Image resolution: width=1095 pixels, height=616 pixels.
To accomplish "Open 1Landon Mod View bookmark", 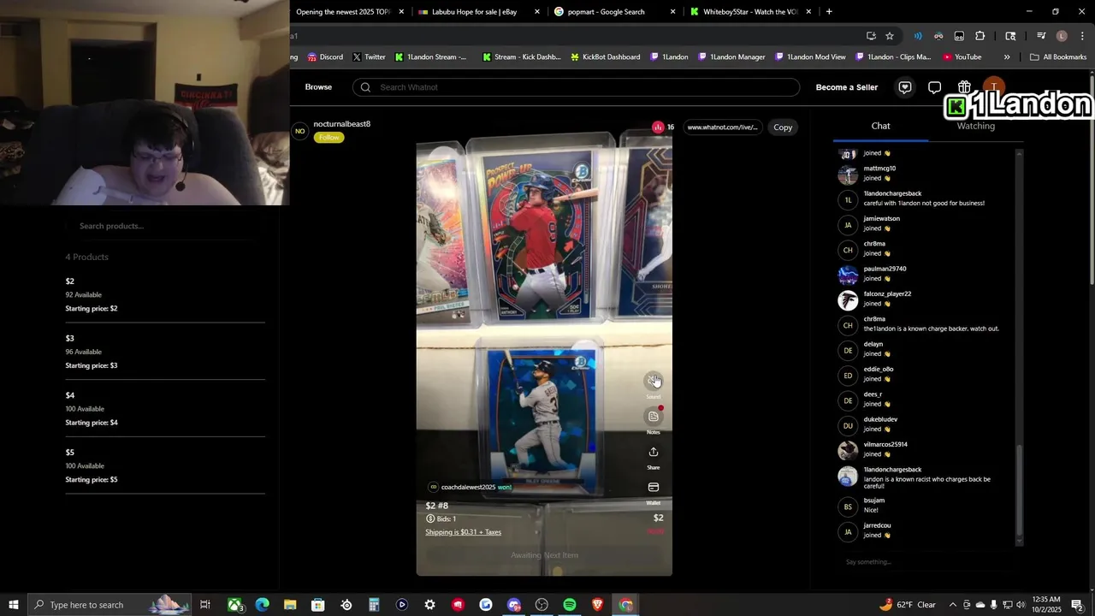I will click(x=810, y=57).
